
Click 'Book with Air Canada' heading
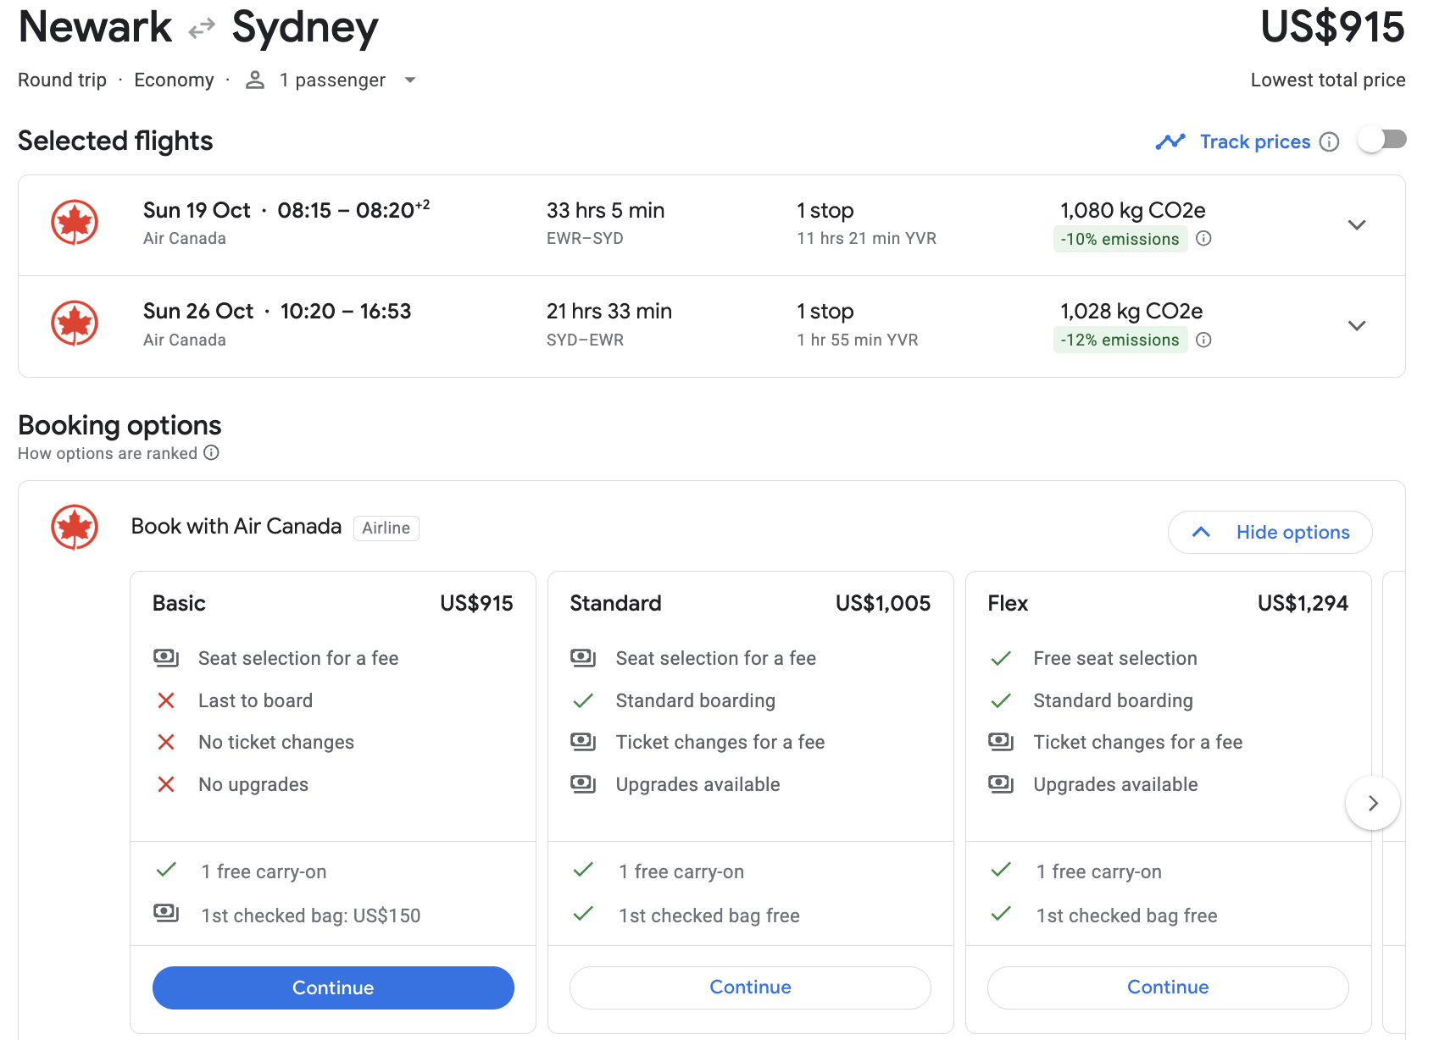point(236,527)
